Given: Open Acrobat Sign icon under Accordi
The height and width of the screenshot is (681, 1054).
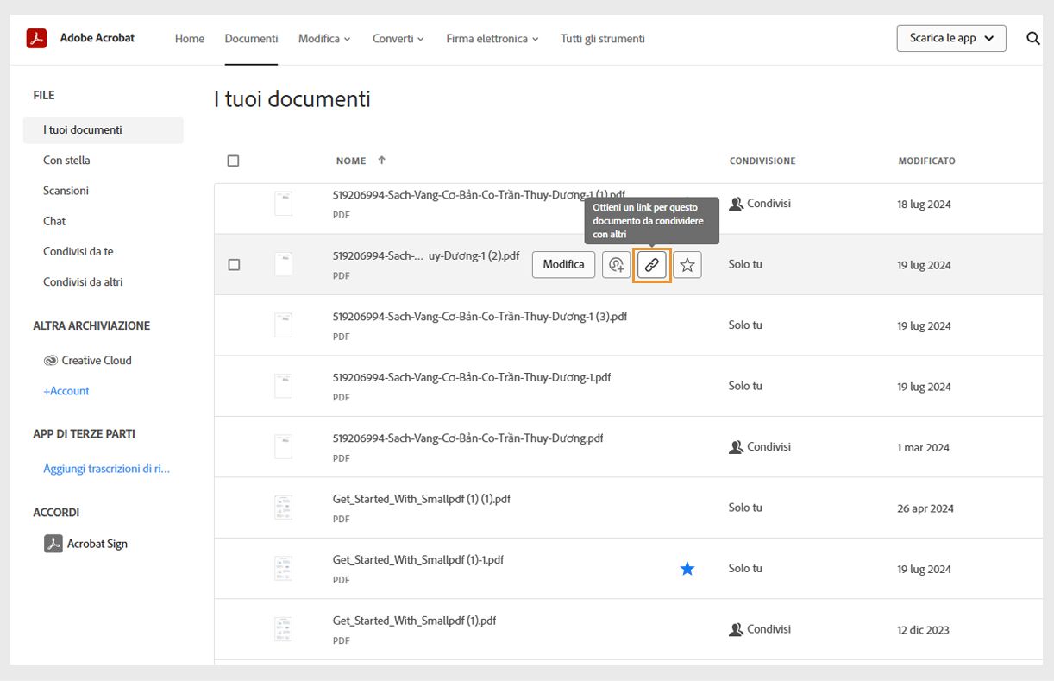Looking at the screenshot, I should 53,544.
